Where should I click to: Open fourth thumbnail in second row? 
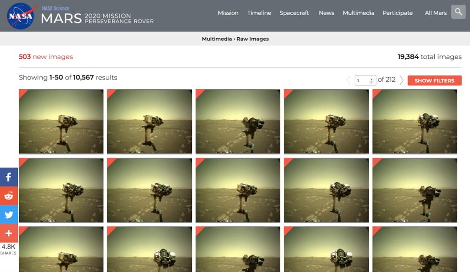click(326, 190)
